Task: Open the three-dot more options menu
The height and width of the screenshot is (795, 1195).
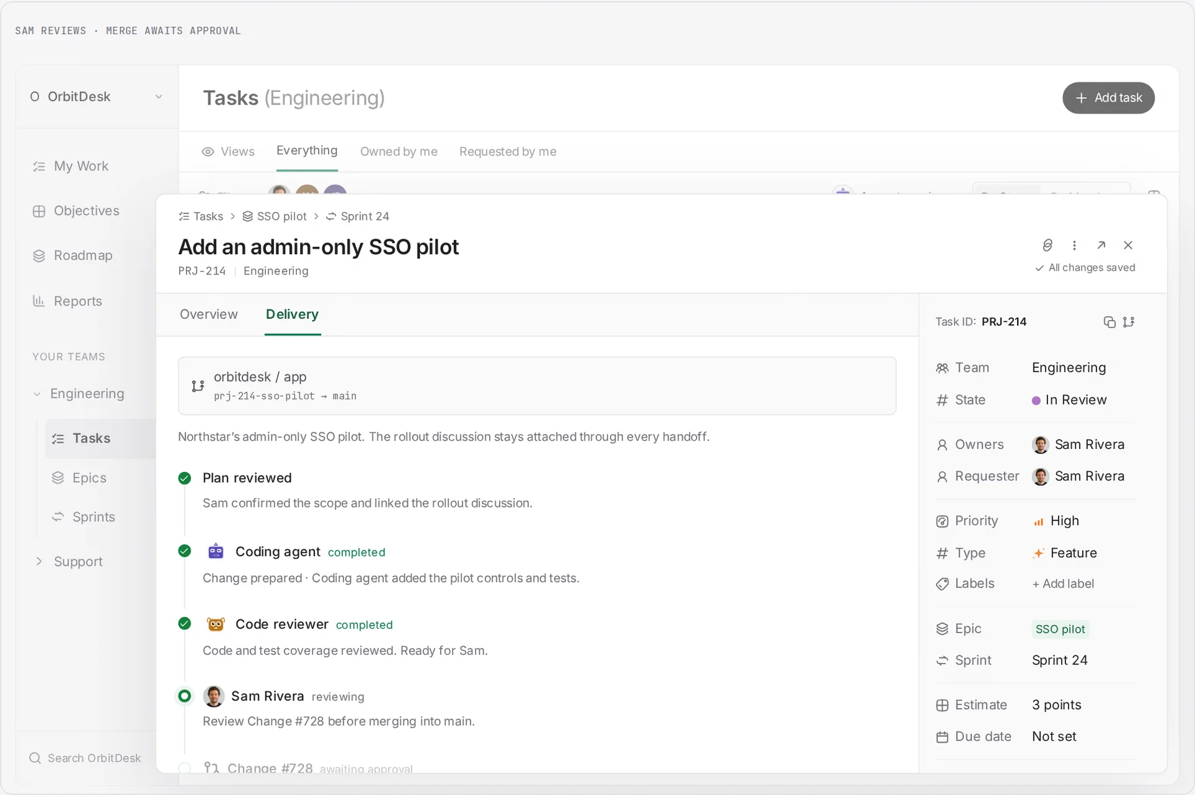Action: point(1074,245)
